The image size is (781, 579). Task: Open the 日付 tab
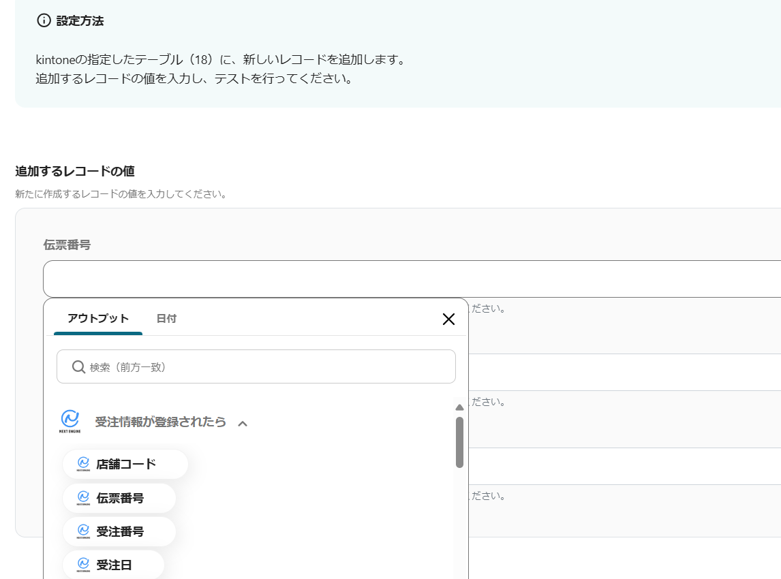[166, 318]
